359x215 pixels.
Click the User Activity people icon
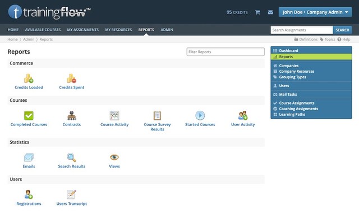tap(243, 115)
